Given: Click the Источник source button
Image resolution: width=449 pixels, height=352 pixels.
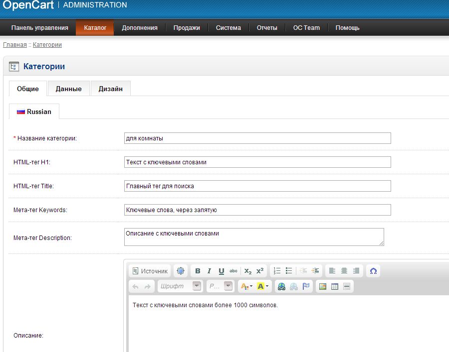Looking at the screenshot, I should [150, 271].
